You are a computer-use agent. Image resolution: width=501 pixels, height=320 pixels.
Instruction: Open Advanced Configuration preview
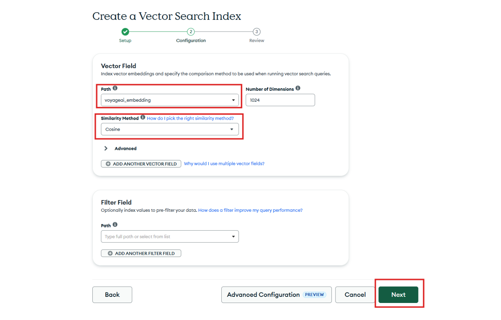pyautogui.click(x=276, y=295)
